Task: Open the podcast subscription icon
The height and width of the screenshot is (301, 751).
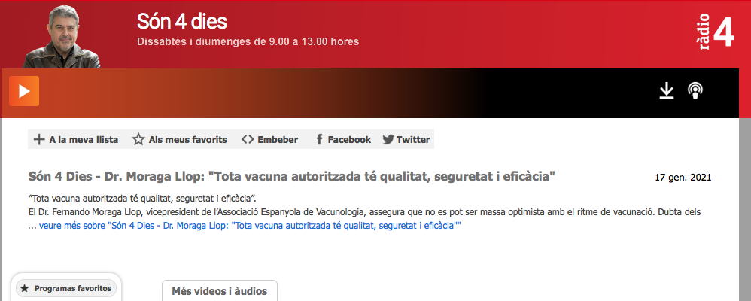Action: [x=695, y=90]
